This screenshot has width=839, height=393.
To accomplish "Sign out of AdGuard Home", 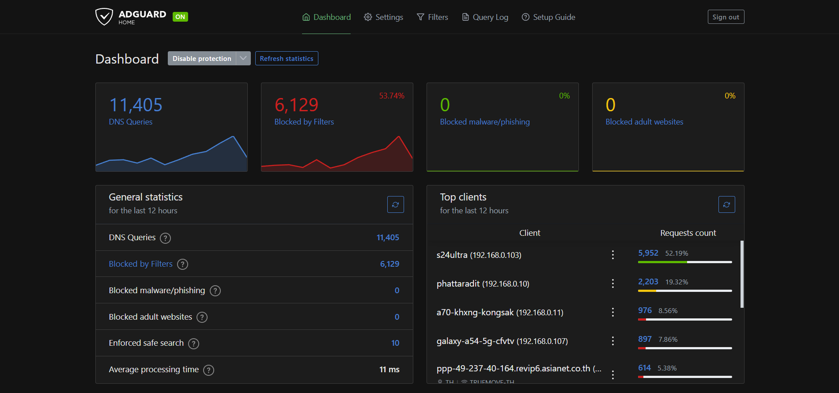I will (726, 17).
